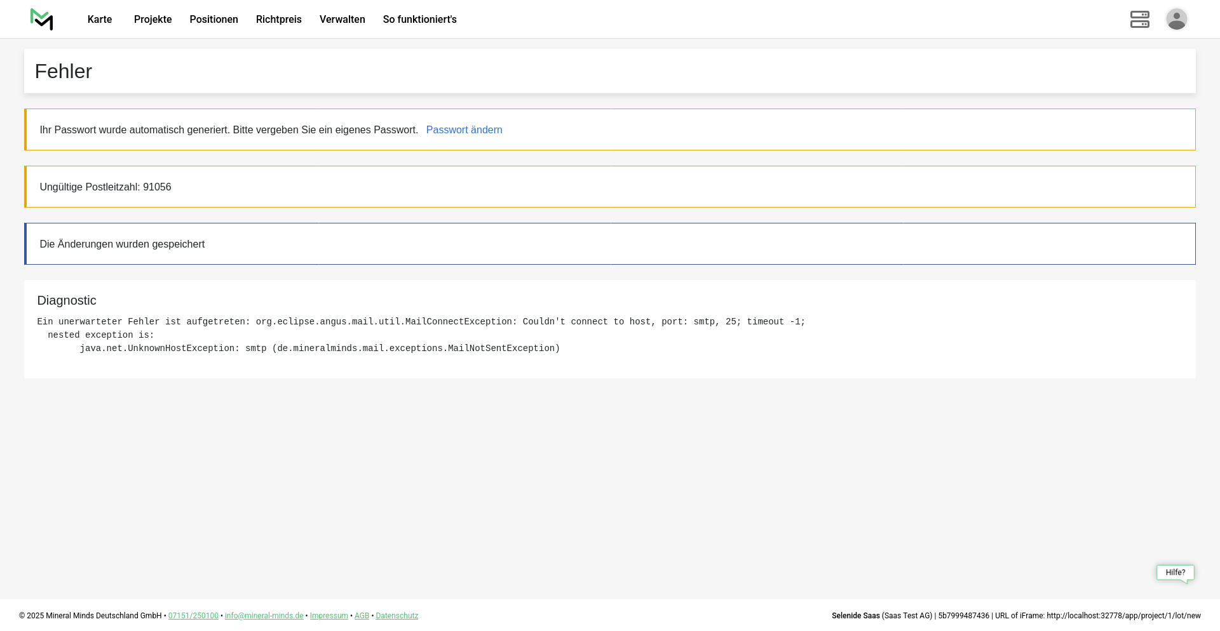Go to Projekte in navigation
The width and height of the screenshot is (1220, 631).
152,20
